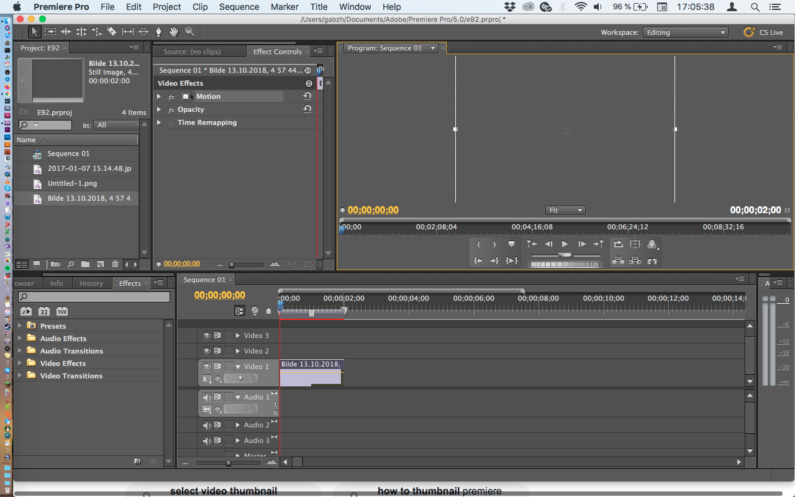Step forward one frame in Program monitor

point(581,244)
